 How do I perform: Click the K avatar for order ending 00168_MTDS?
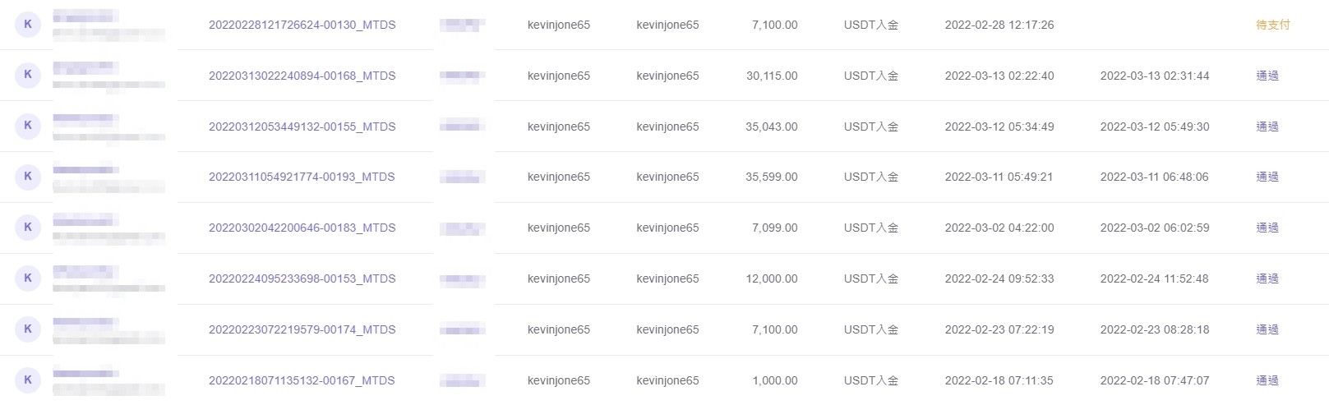click(x=28, y=75)
